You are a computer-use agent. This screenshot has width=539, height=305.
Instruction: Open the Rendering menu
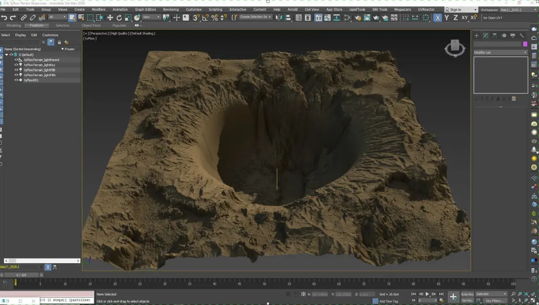(171, 9)
